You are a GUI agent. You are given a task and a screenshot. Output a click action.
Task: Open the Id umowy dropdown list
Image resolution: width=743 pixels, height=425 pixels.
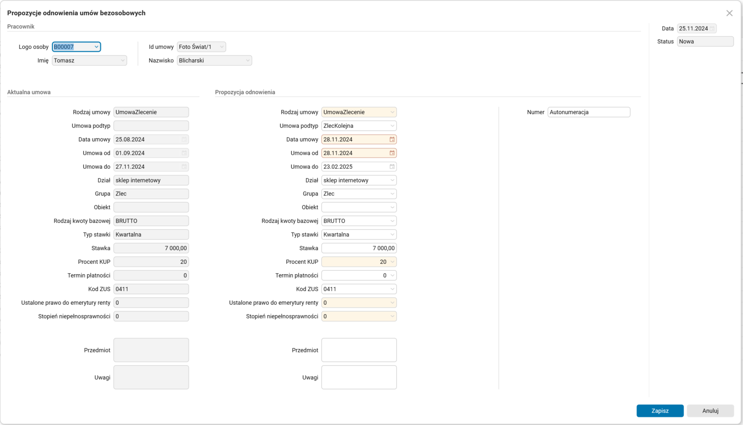tap(222, 47)
